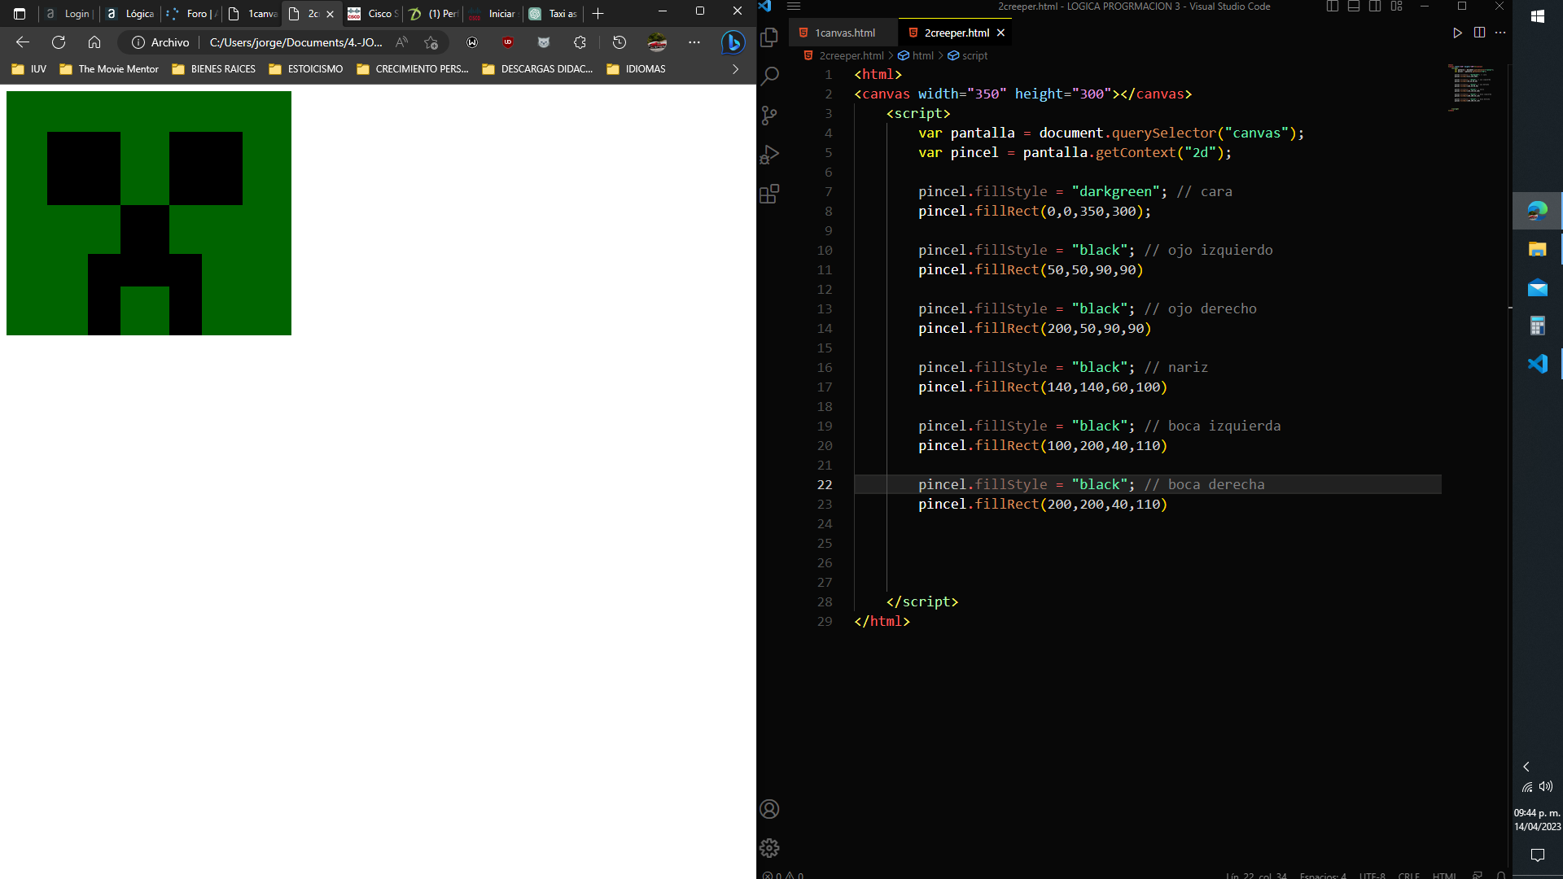Open the Windows notification center icon
1563x879 pixels.
click(x=1538, y=855)
